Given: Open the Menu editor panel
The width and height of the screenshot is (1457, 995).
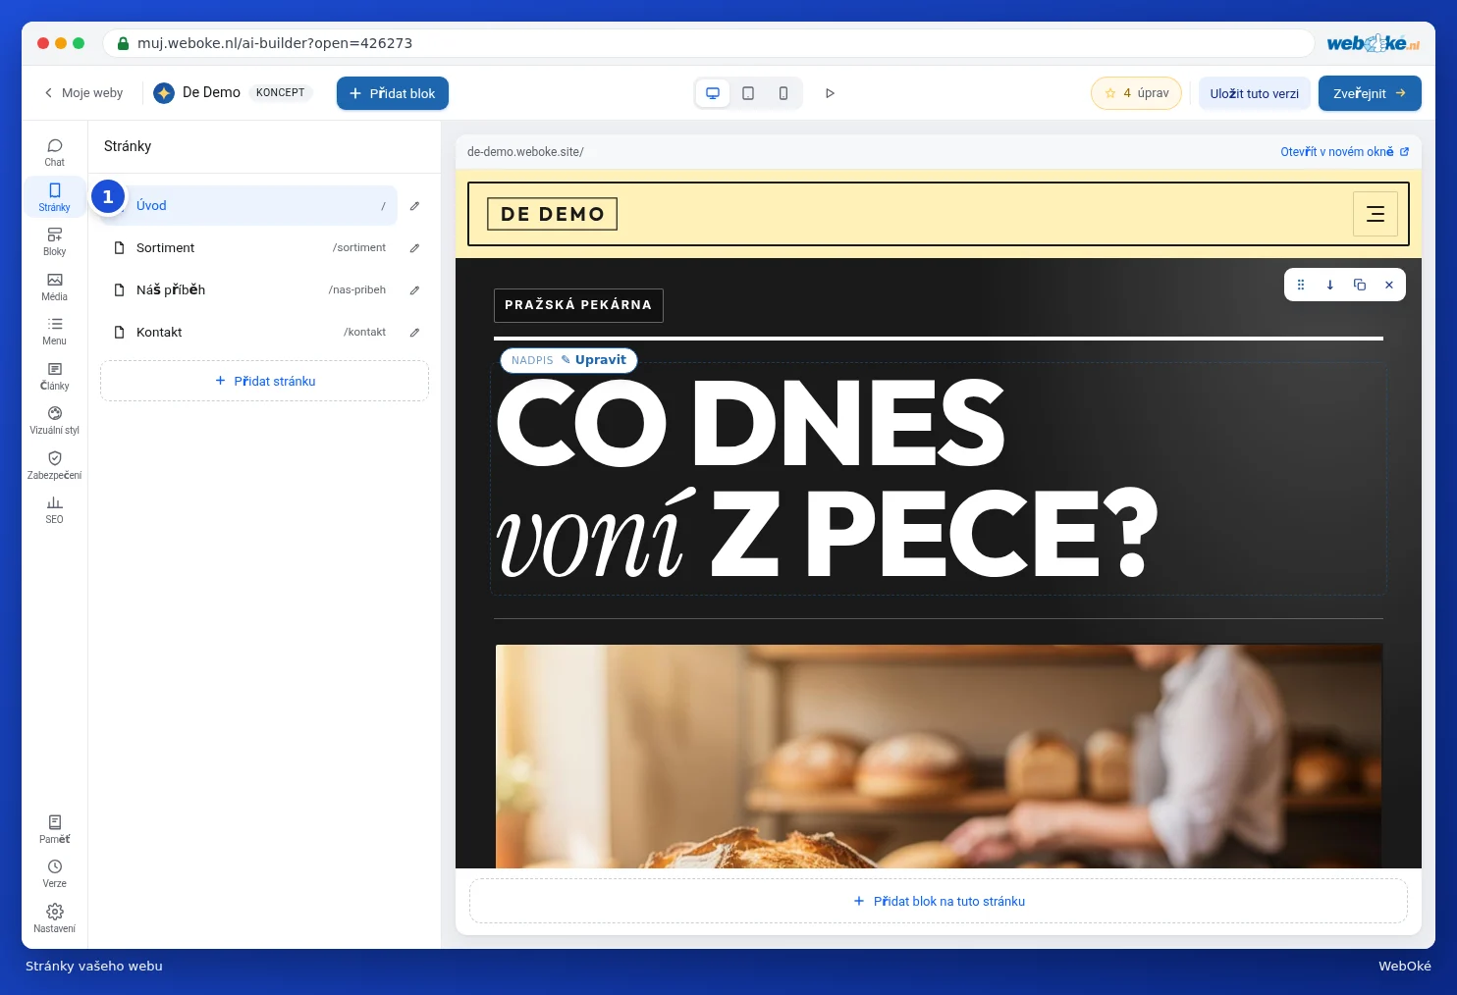Looking at the screenshot, I should [55, 331].
